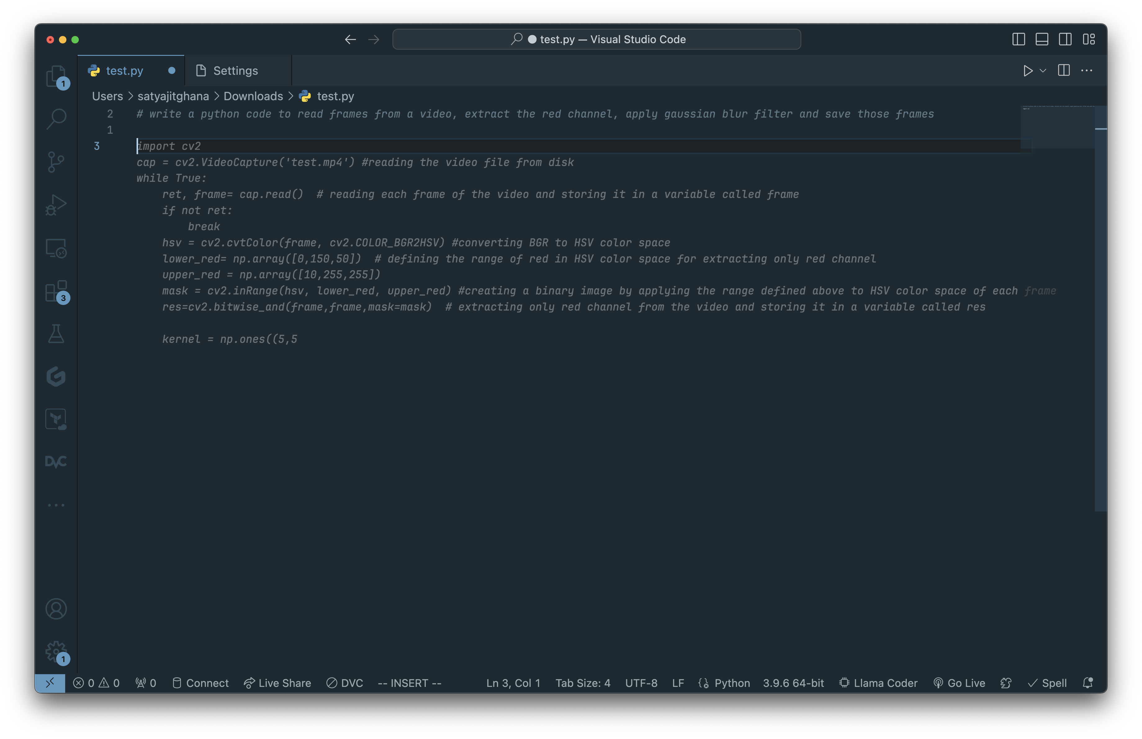Viewport: 1142px width, 739px height.
Task: Click the command center search field
Action: click(x=596, y=39)
